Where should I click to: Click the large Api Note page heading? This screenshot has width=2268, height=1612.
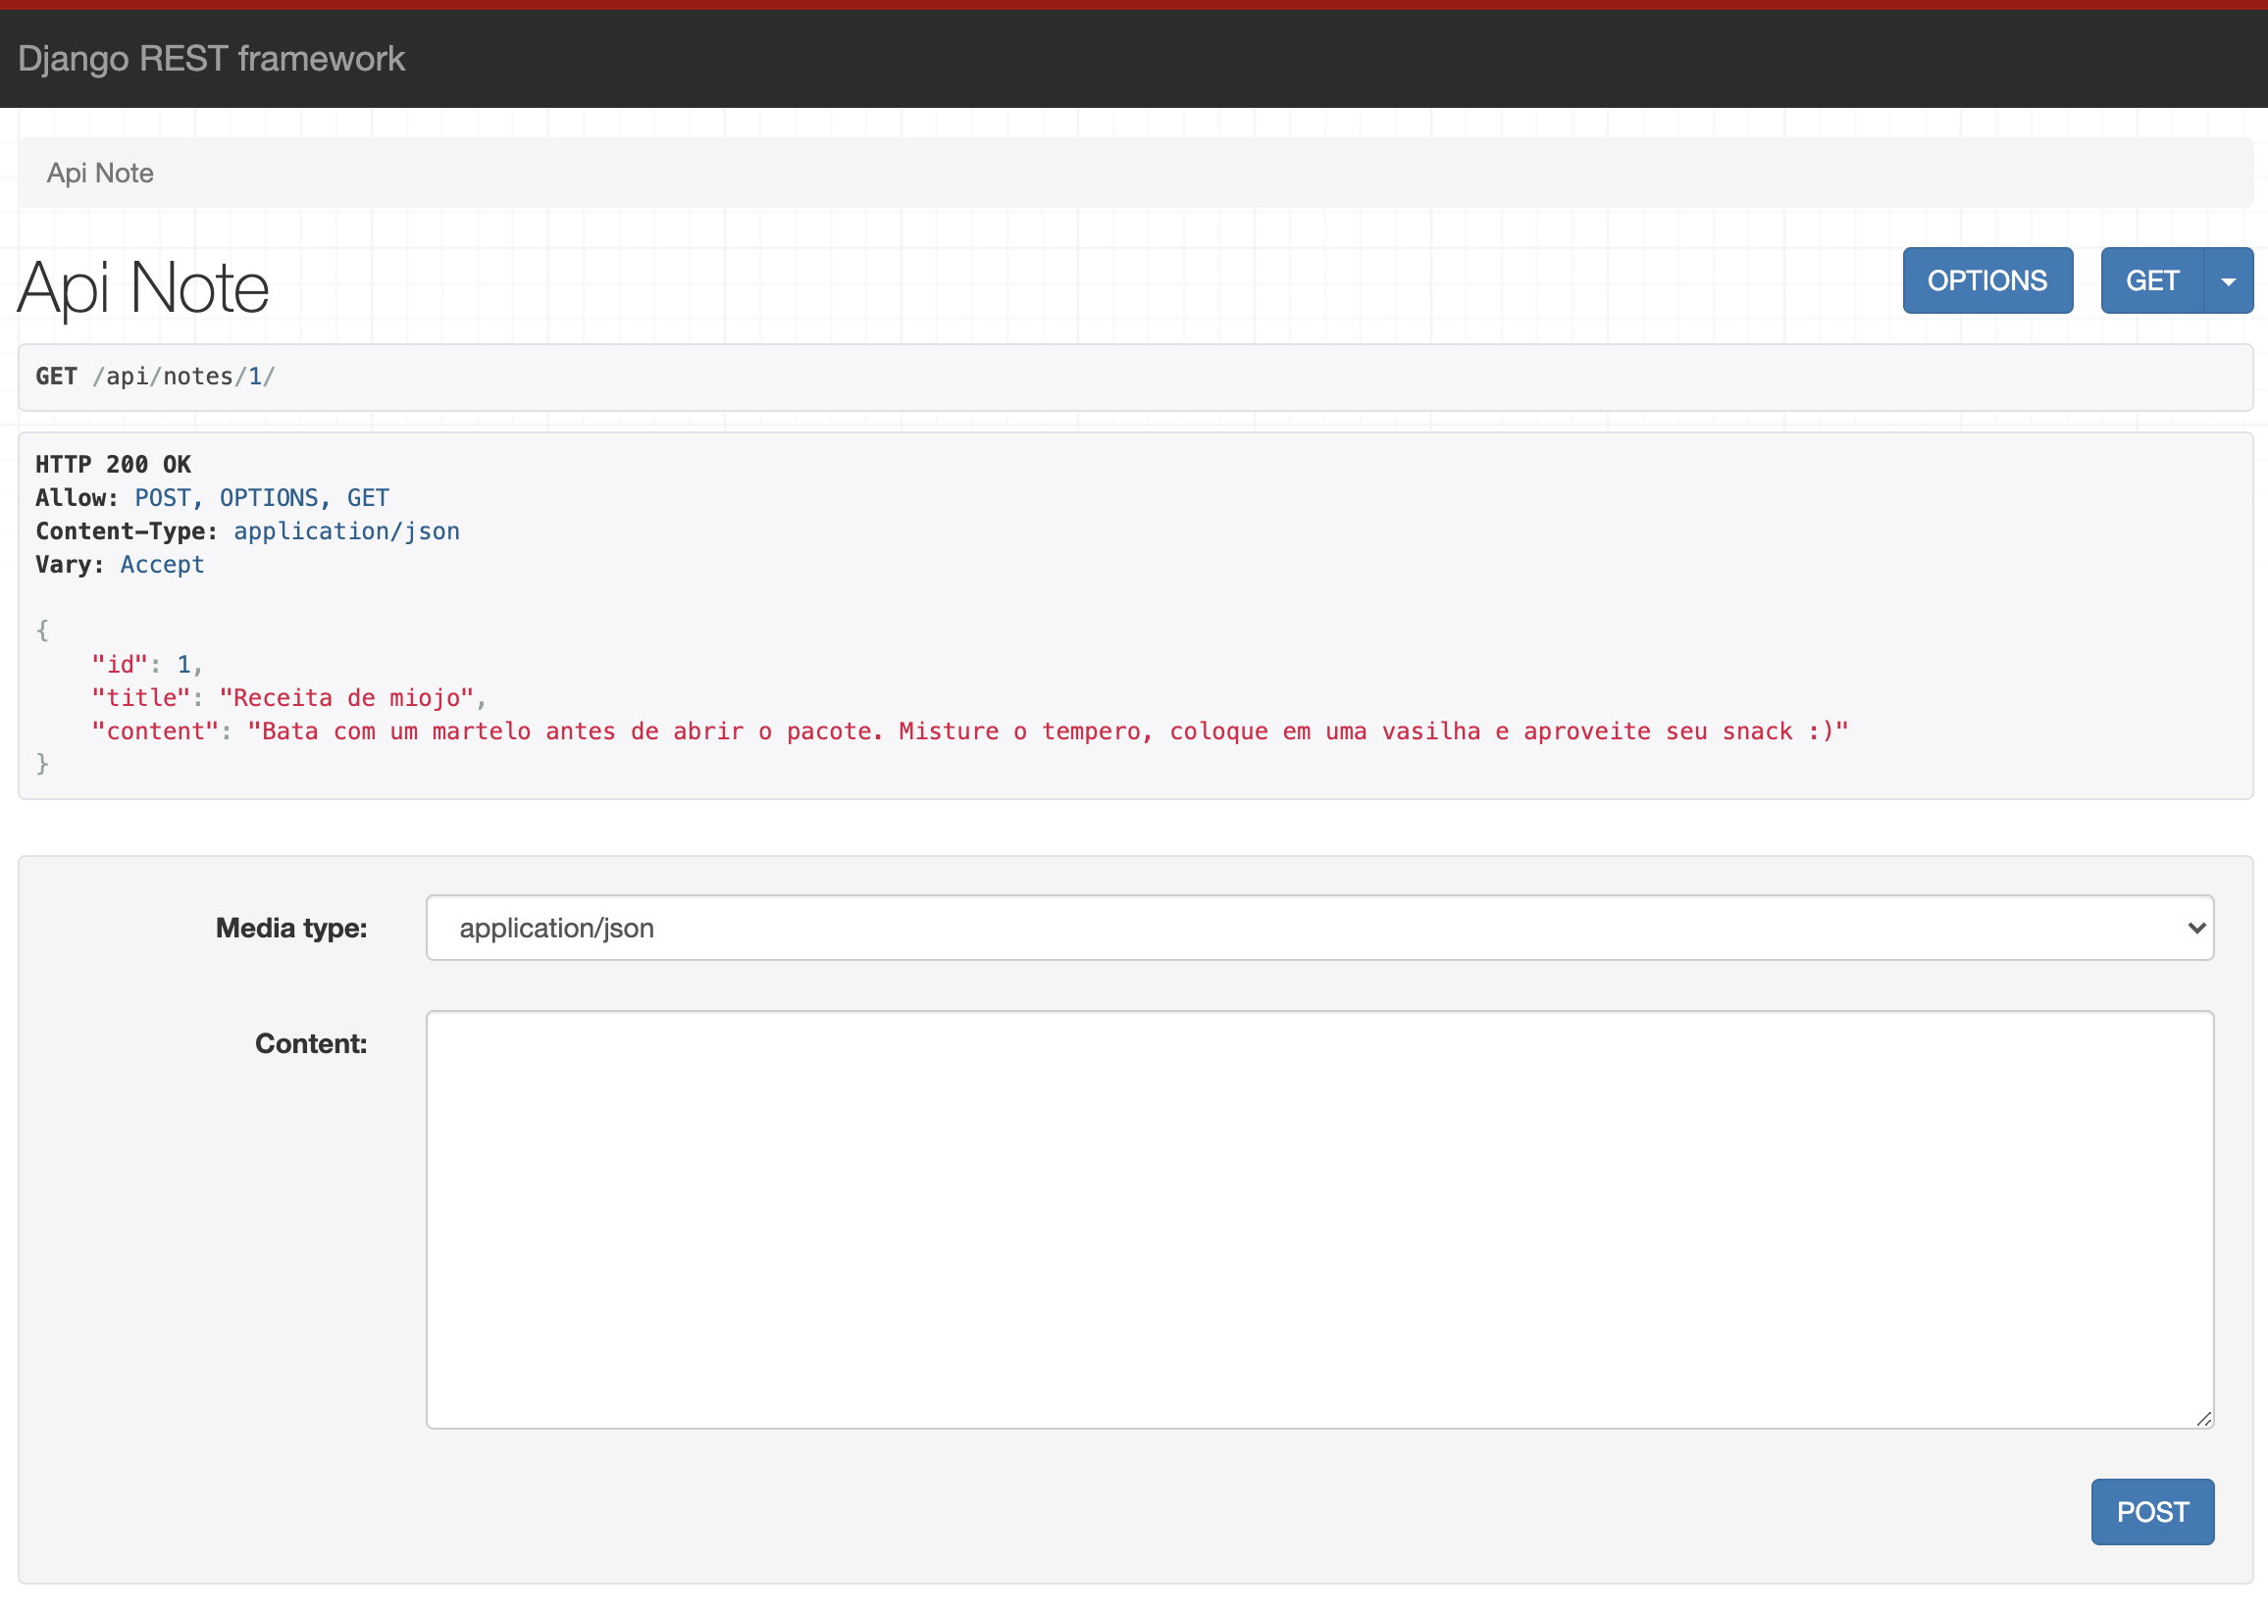click(143, 288)
